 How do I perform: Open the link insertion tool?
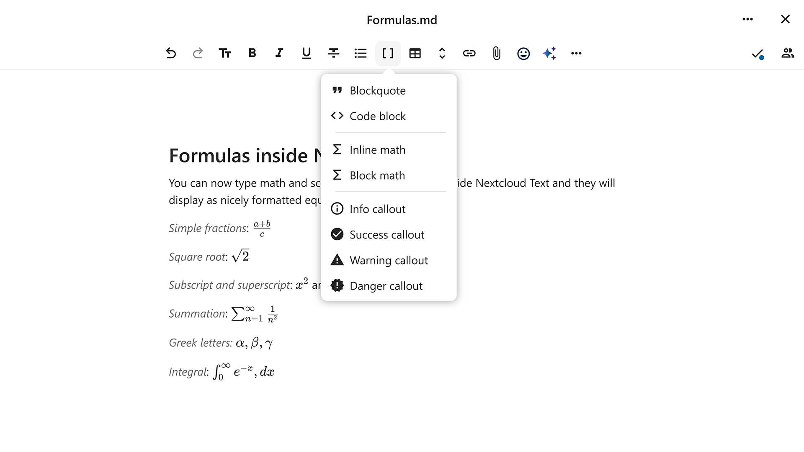(469, 53)
